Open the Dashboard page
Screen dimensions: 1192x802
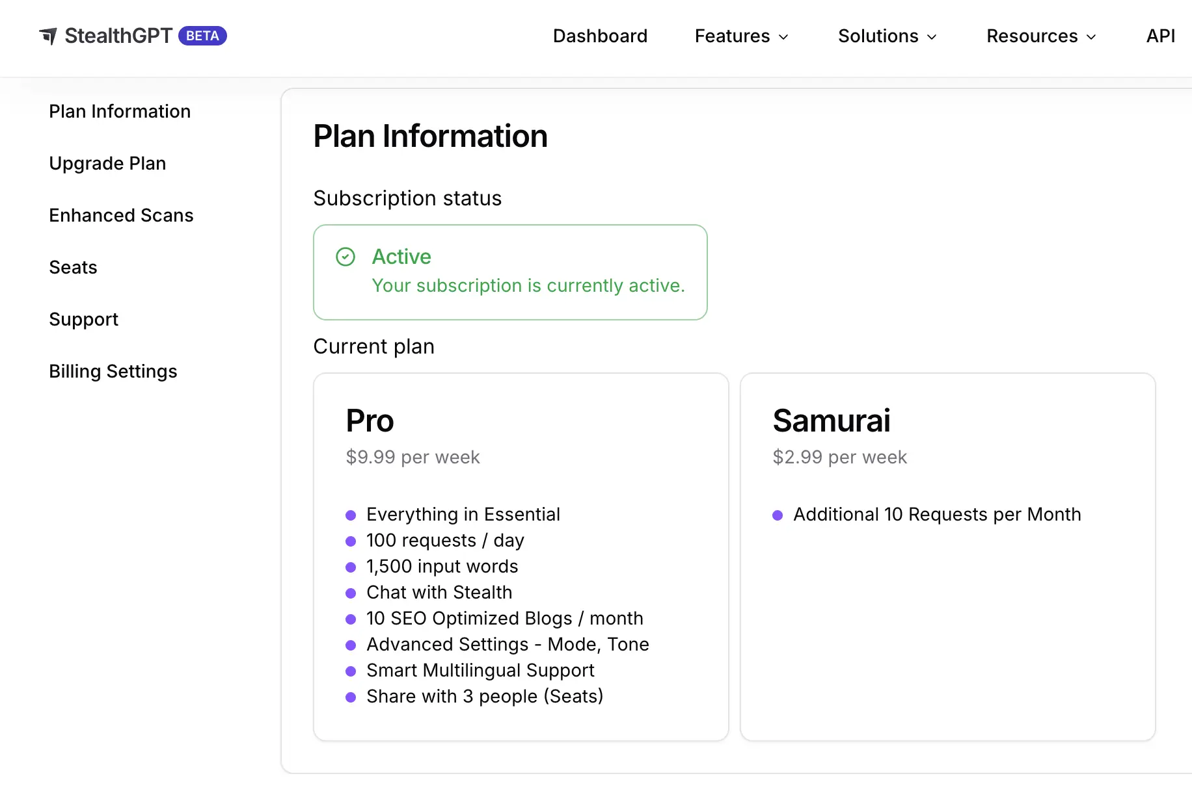[600, 36]
